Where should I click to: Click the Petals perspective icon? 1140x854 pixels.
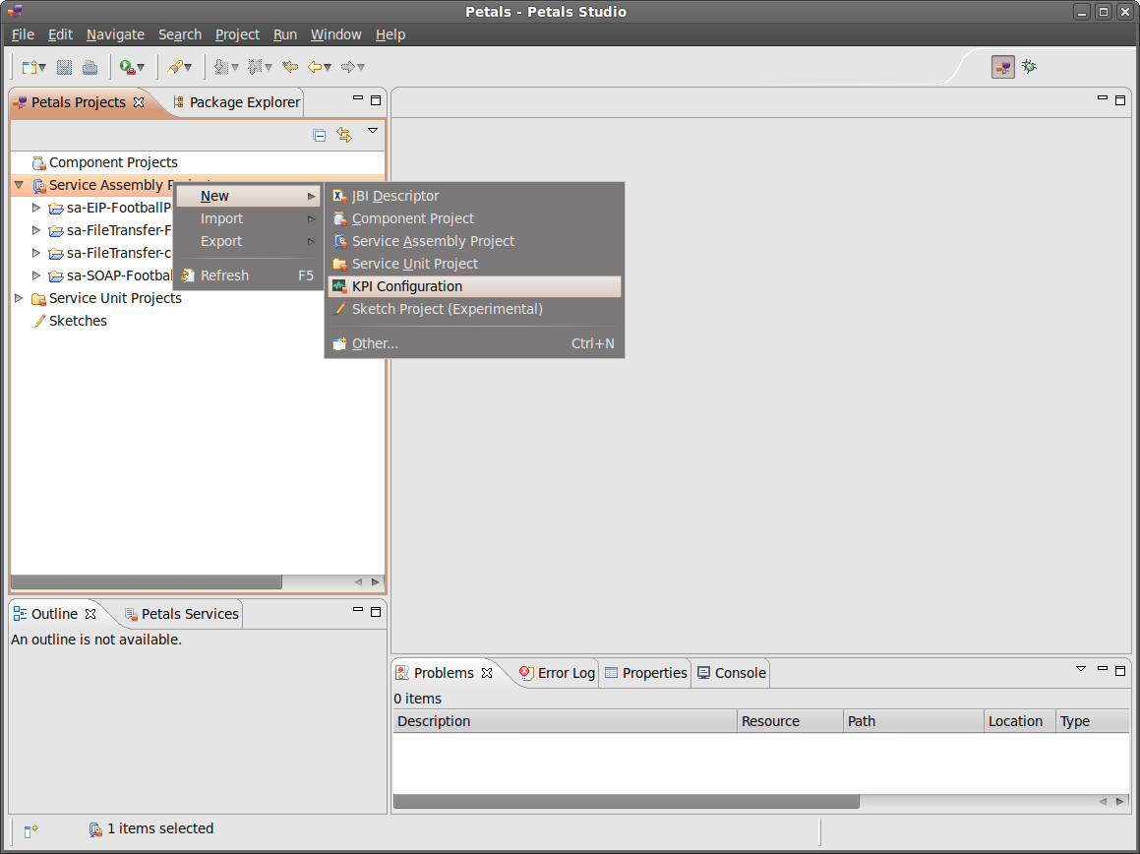(x=1002, y=67)
